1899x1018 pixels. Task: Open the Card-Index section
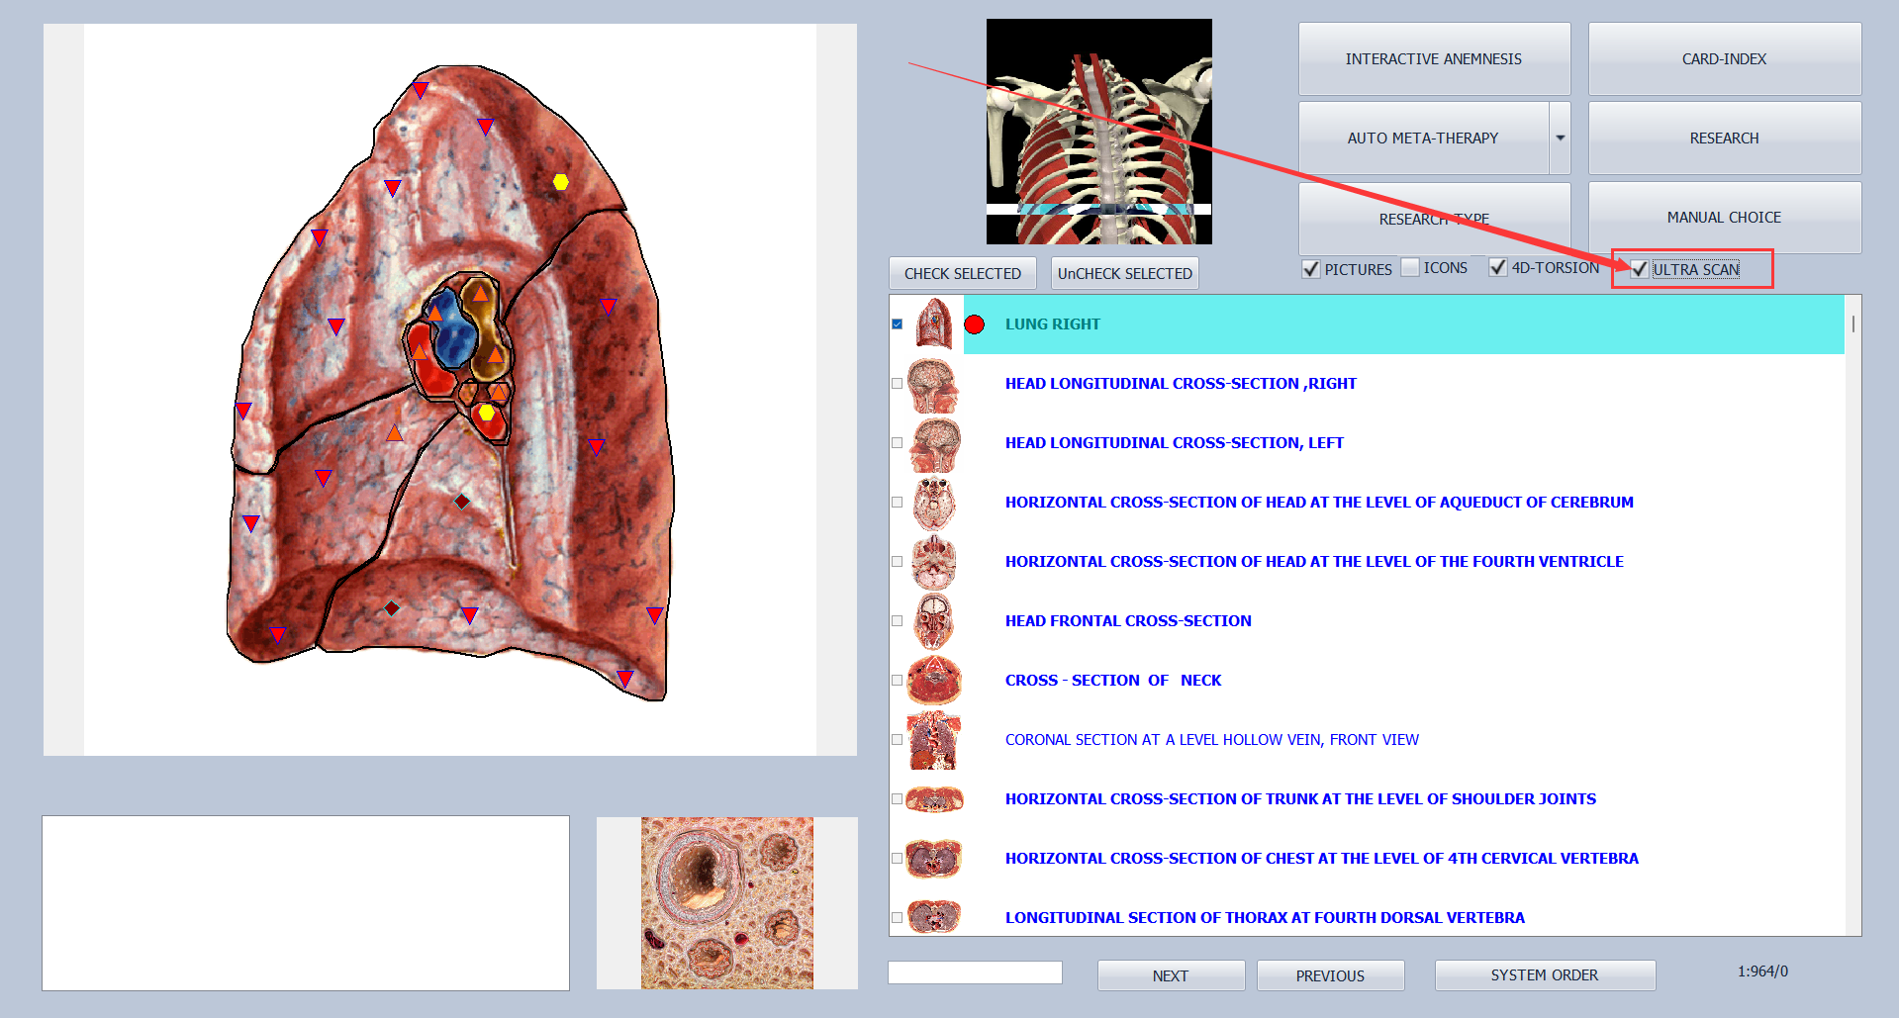click(x=1724, y=59)
